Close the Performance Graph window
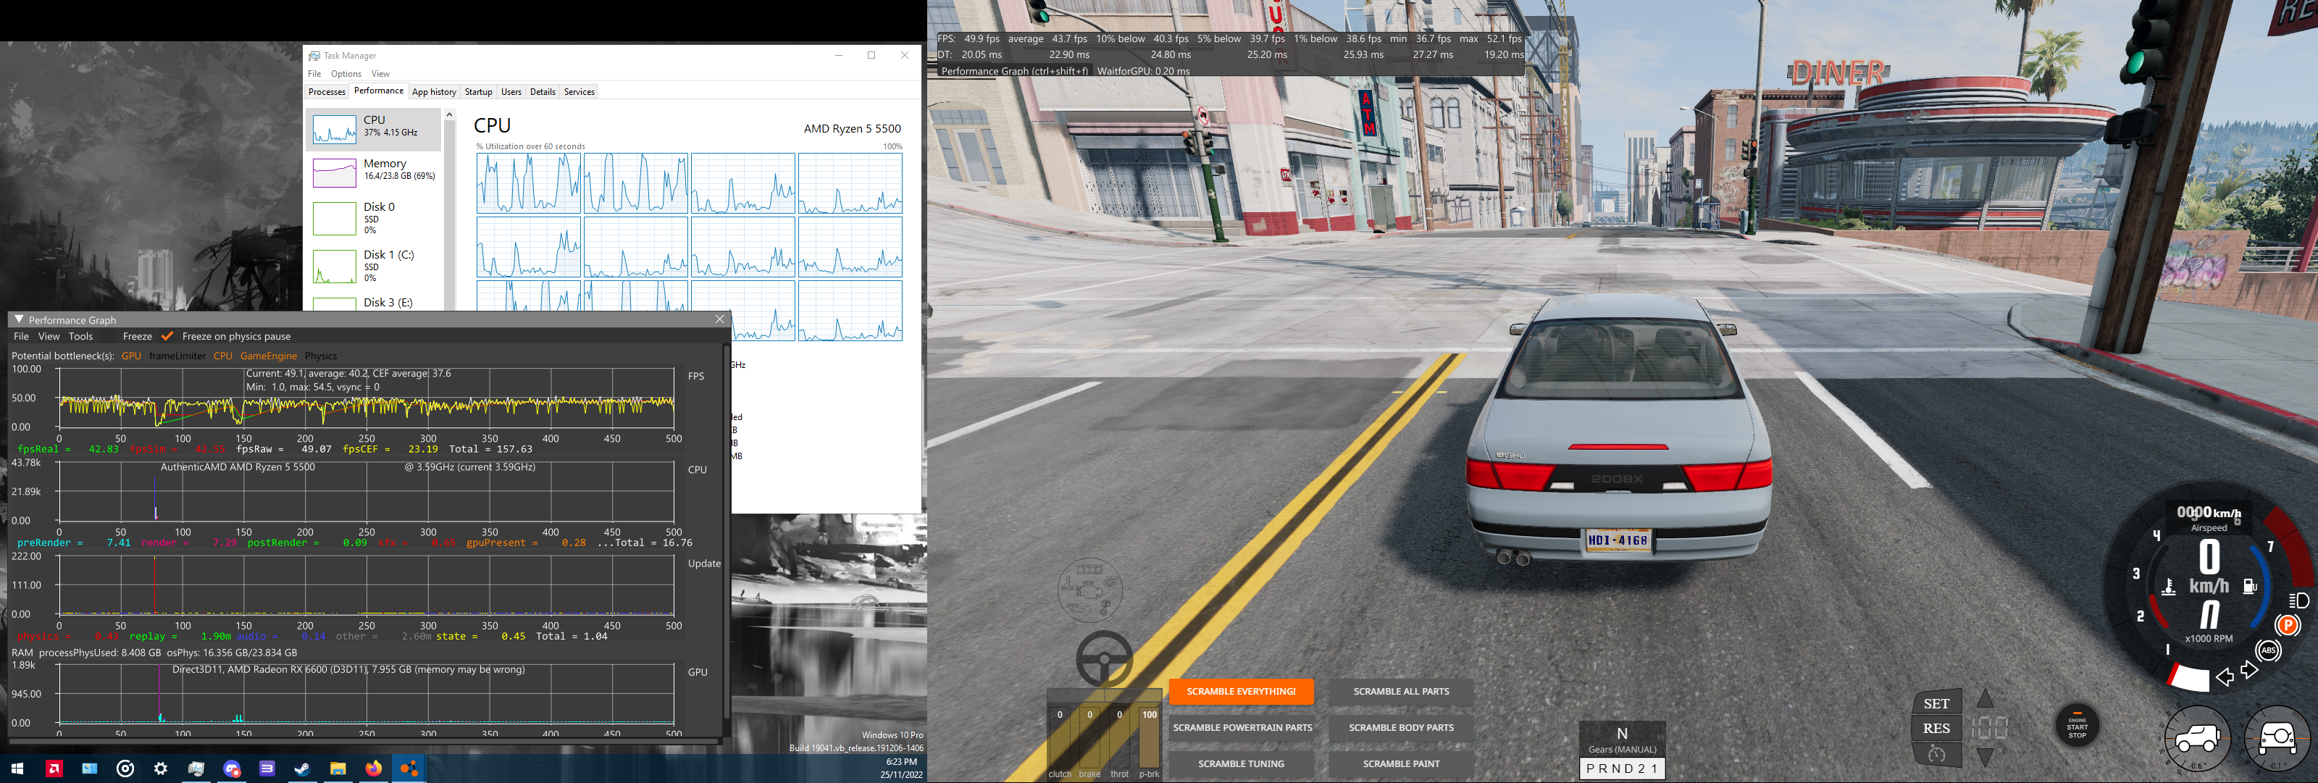The height and width of the screenshot is (783, 2318). (720, 319)
